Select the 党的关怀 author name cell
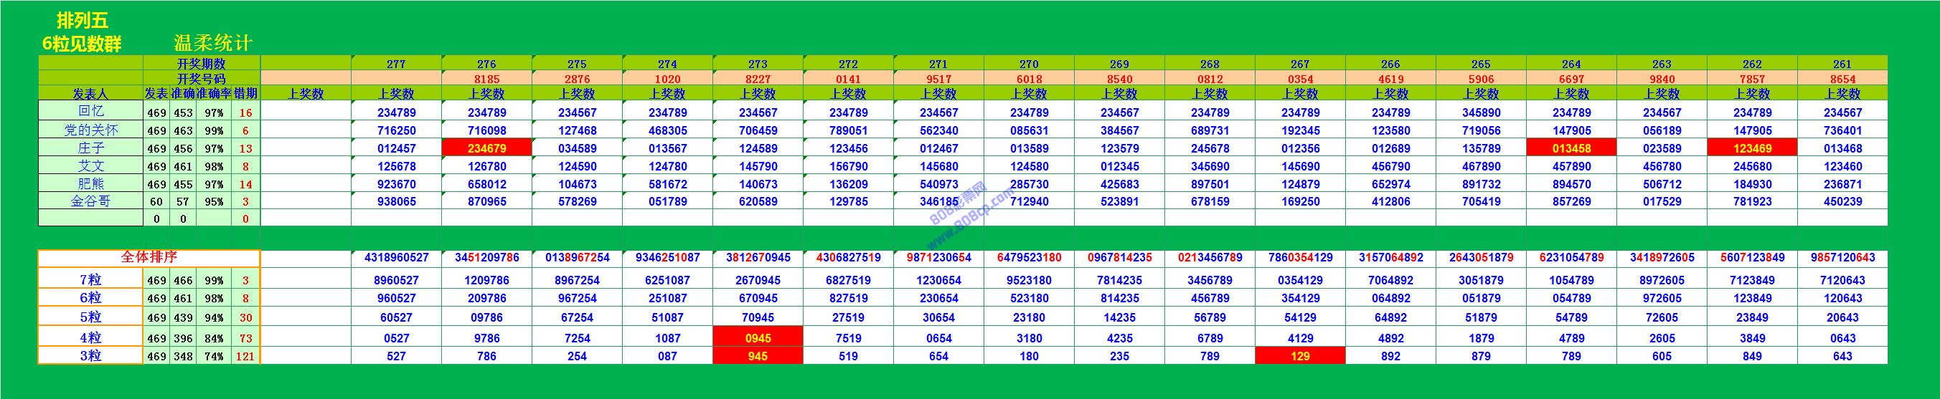 90,130
